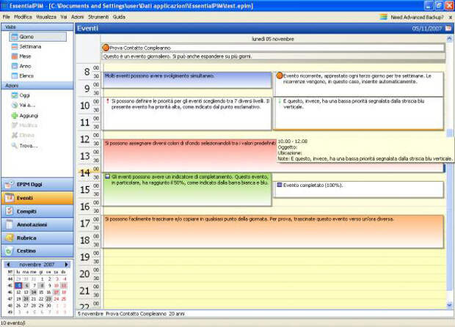Screen dimensions: 455x327
Task: Open the Visualizza menu
Action: [x=46, y=17]
